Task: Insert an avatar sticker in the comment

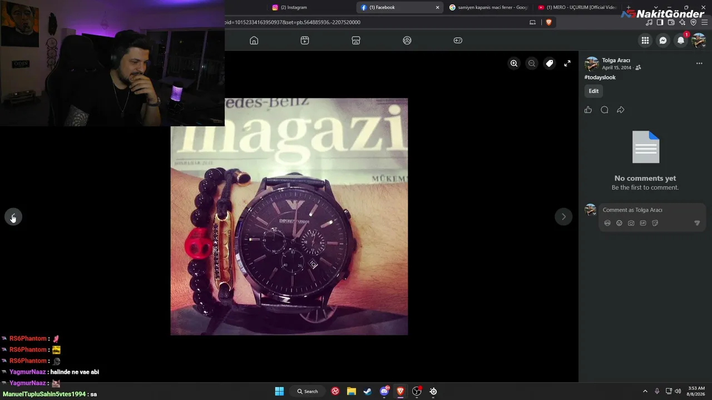Action: coord(607,223)
